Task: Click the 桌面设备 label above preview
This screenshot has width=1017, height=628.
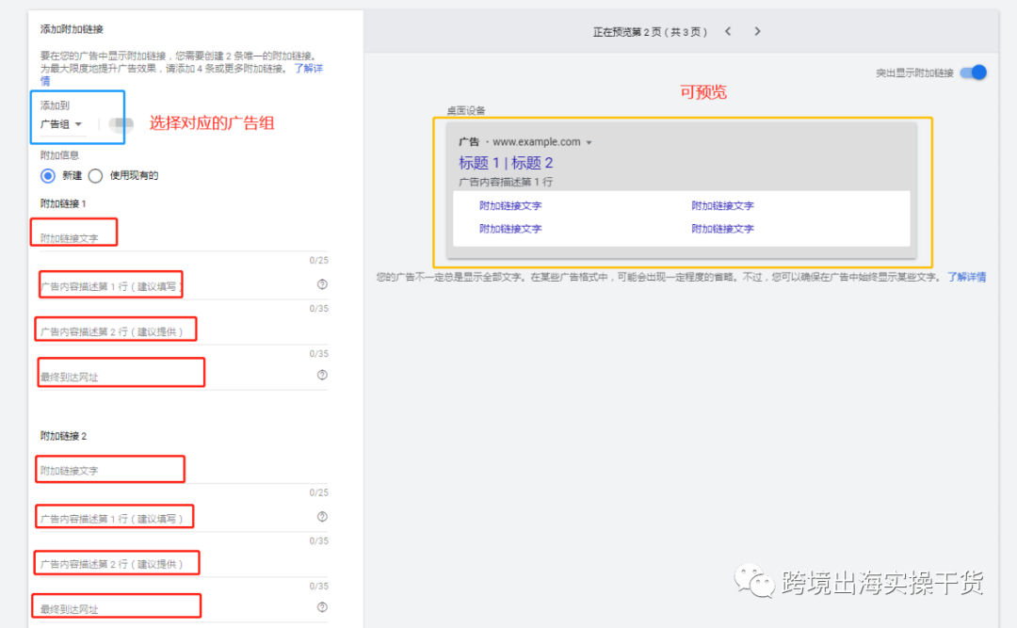Action: pos(466,110)
